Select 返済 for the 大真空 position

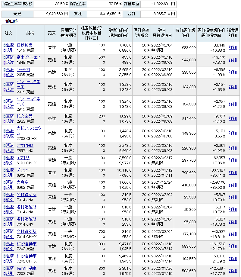coord(10,182)
